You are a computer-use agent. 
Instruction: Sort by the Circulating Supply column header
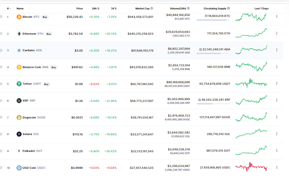tap(215, 8)
